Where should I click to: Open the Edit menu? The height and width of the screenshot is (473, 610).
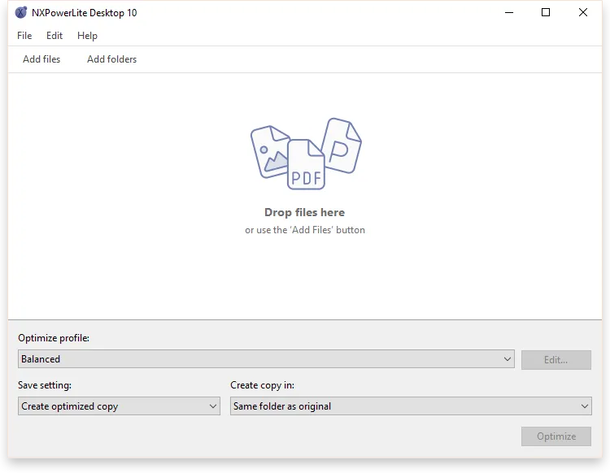click(x=54, y=36)
